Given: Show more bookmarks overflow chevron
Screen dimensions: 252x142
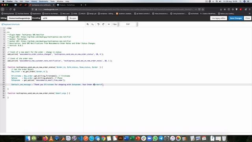Looking at the screenshot, I should pos(250,14).
